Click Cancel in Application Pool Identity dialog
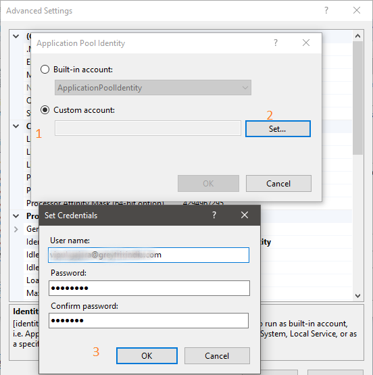This screenshot has height=375, width=373. coord(278,183)
